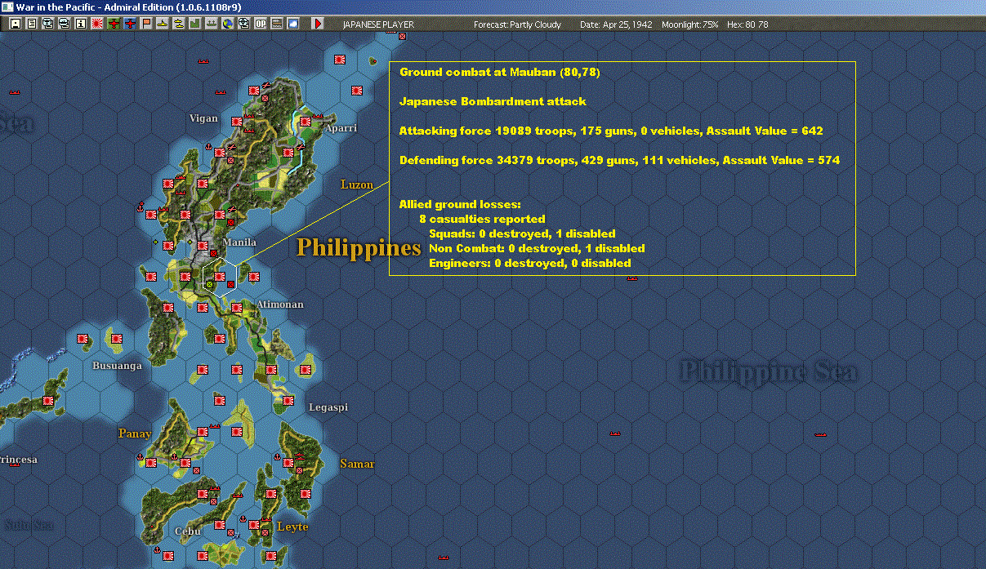This screenshot has height=569, width=986.
Task: Click red anchor port icon near Vigan
Action: (208, 147)
